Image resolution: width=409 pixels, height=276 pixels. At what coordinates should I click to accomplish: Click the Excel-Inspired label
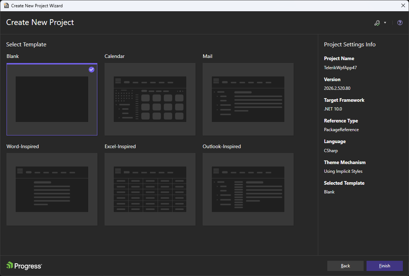(x=120, y=146)
